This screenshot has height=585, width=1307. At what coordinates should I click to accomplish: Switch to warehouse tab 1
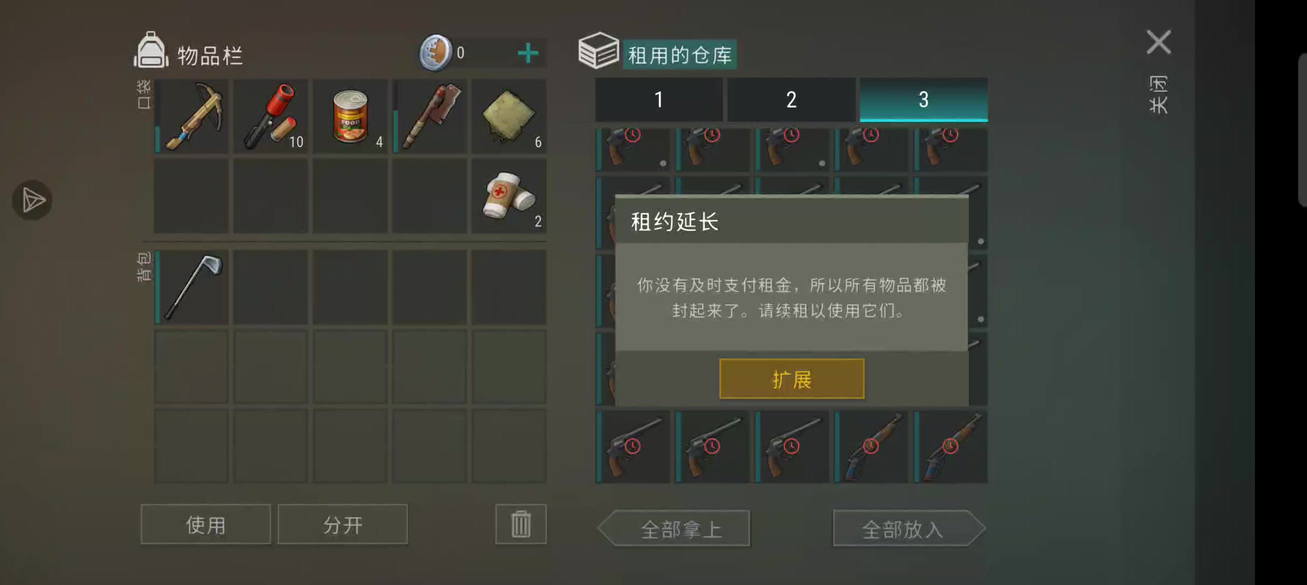click(x=659, y=100)
